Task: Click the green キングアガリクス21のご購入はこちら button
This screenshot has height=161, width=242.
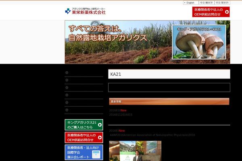Action: point(84,125)
